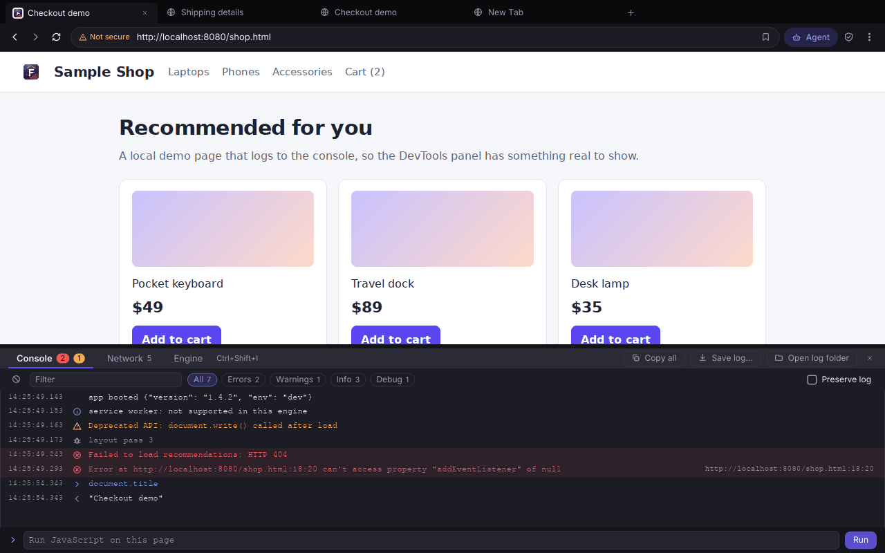Click the Sample Shop logo icon

coord(31,72)
